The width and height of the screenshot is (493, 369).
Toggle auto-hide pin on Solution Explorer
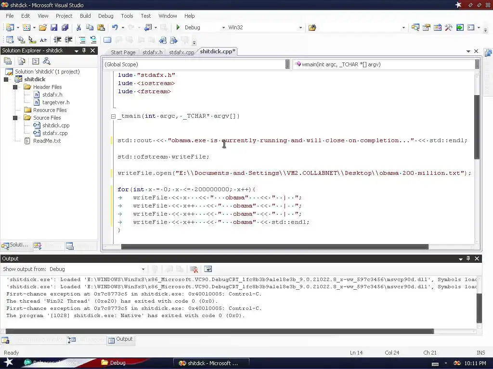pos(84,50)
